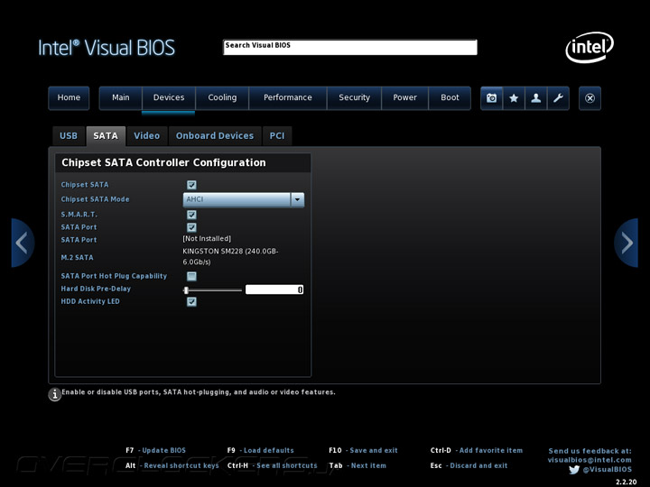Switch to the Video tab
Viewport: 650px width, 487px height.
click(147, 136)
